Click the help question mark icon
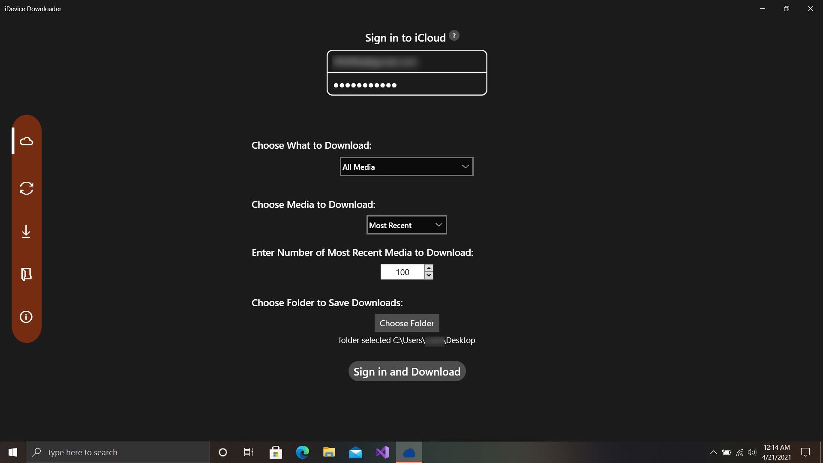The width and height of the screenshot is (823, 463). coord(454,36)
